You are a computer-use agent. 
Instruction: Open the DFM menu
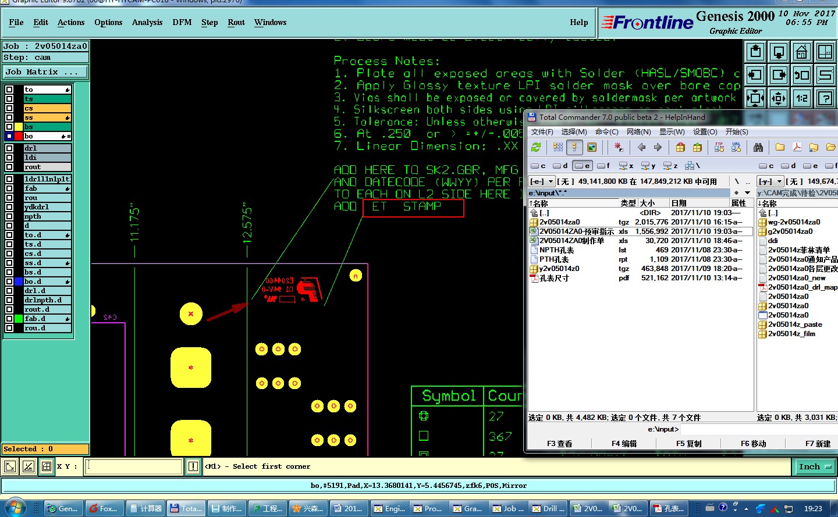[182, 22]
